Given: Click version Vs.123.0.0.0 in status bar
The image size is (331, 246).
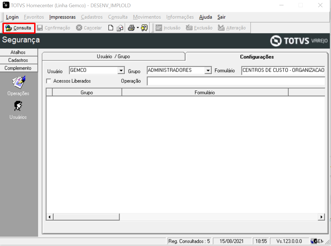Looking at the screenshot, I should pyautogui.click(x=289, y=241).
